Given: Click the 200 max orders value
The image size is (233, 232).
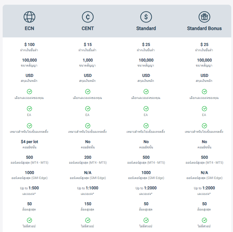Looking at the screenshot, I should click(x=88, y=157).
